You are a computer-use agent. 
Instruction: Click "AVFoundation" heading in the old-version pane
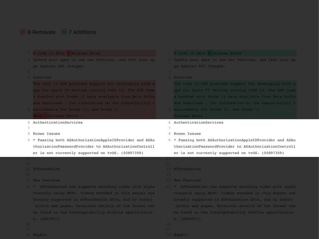click(x=47, y=169)
